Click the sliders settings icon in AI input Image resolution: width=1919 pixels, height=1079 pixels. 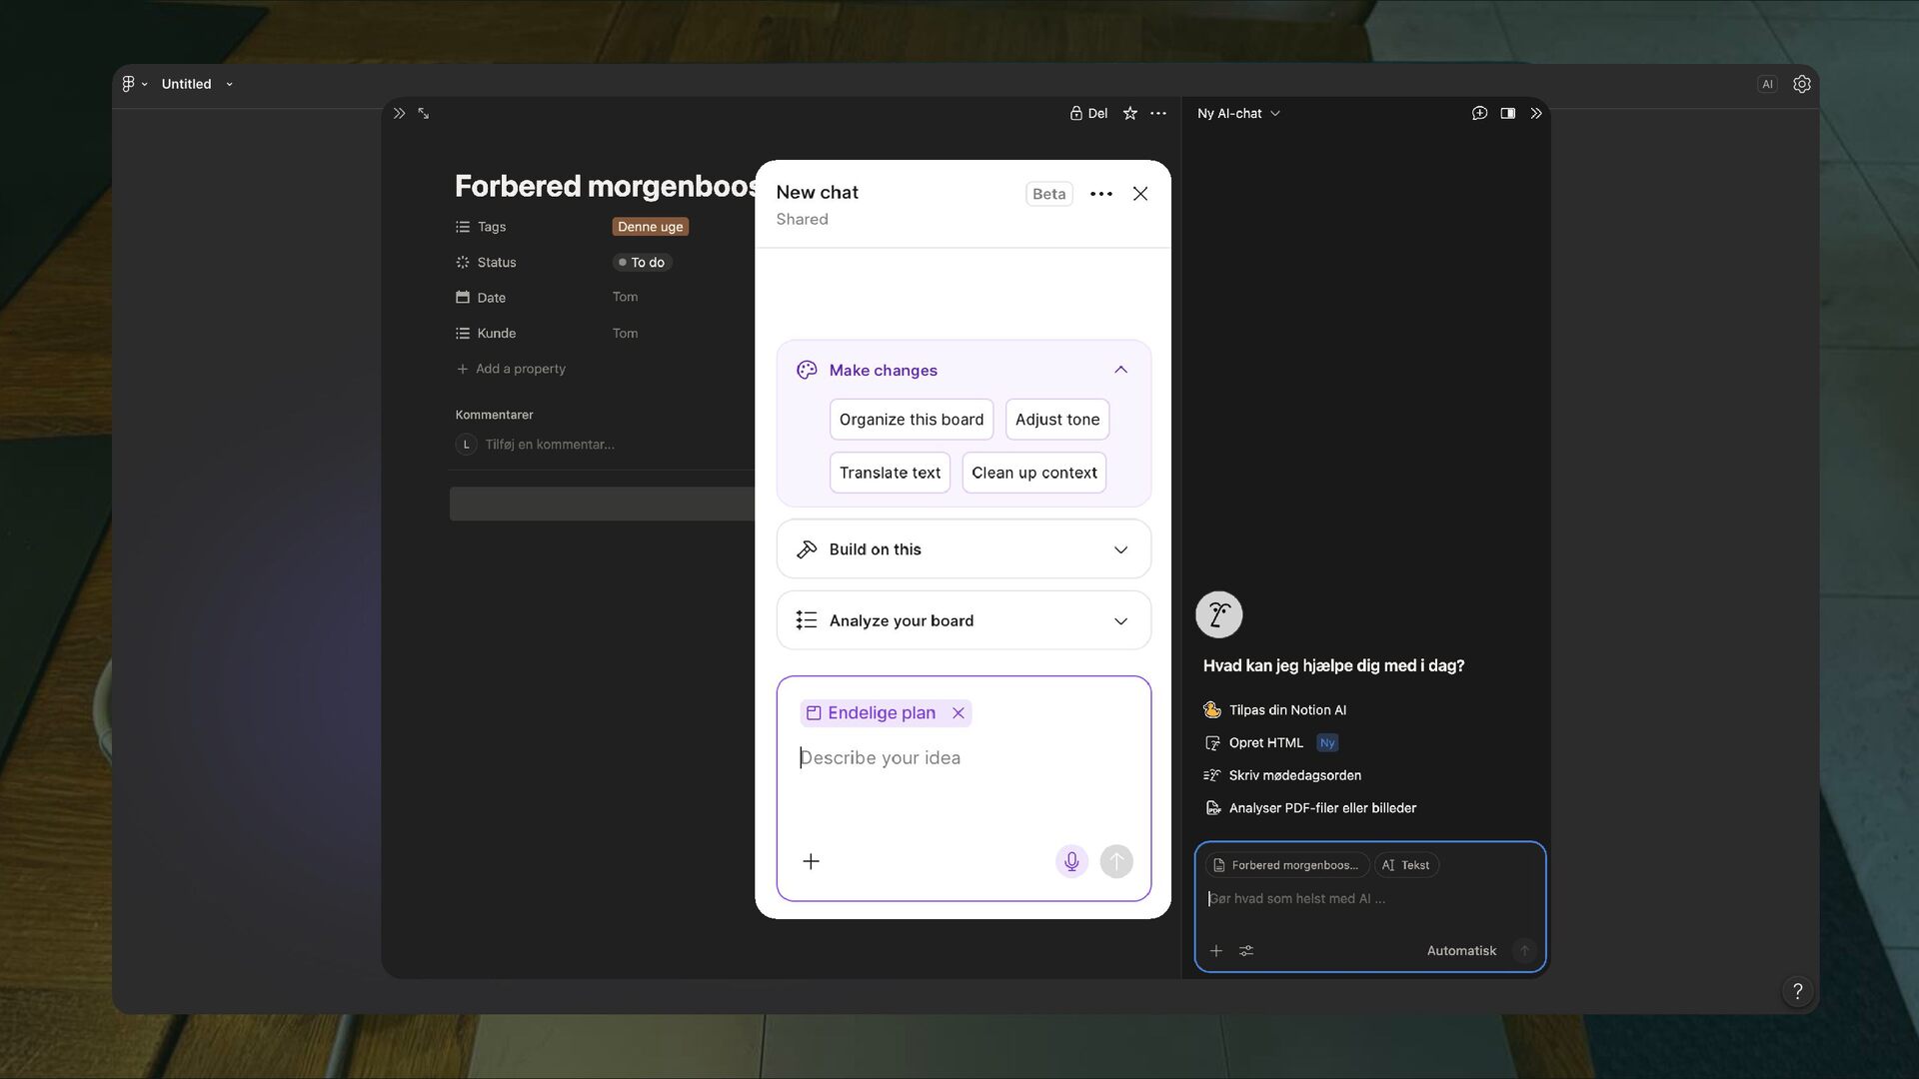[1245, 950]
